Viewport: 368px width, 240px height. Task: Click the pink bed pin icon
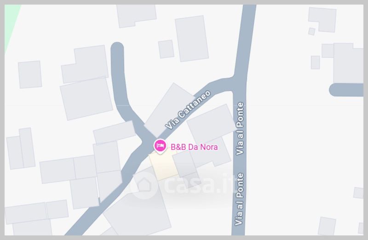(160, 146)
